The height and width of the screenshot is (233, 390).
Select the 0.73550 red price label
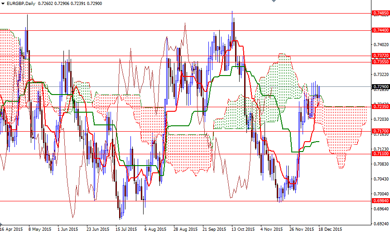click(380, 62)
